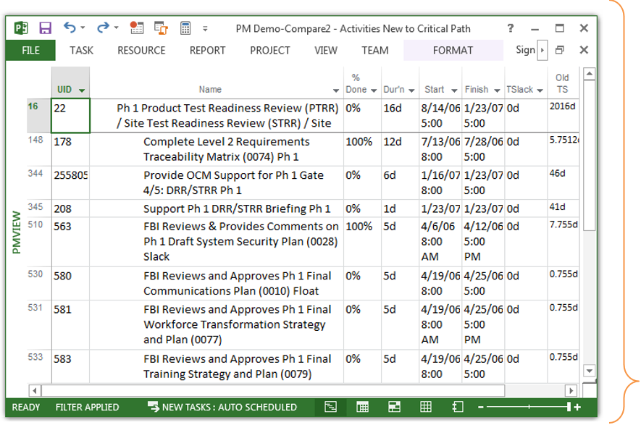Viewport: 641px width, 425px height.
Task: Switch to the FORMAT ribbon tab
Action: (x=453, y=50)
